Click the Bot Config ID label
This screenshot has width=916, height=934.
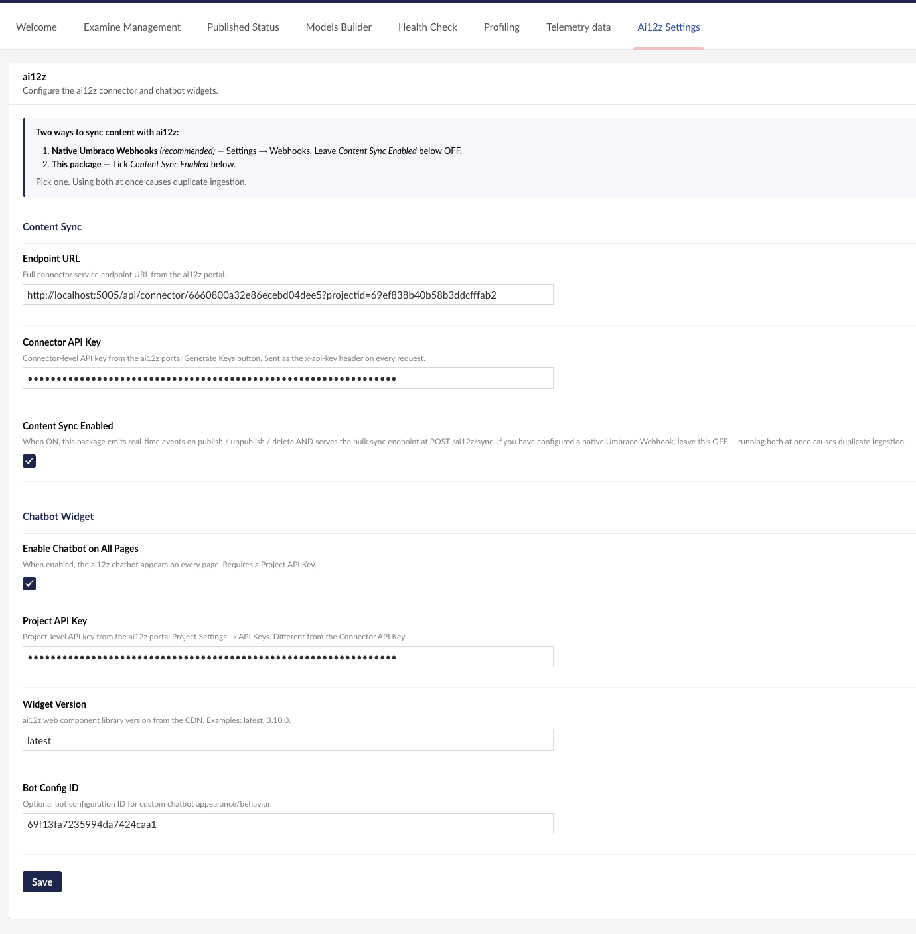[x=50, y=788]
